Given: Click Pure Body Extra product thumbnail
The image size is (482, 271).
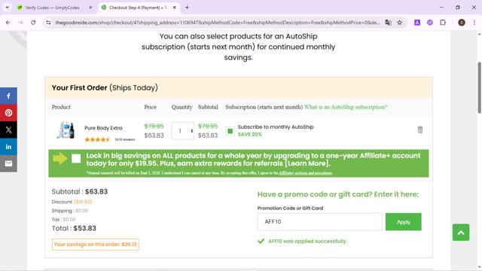Looking at the screenshot, I should pyautogui.click(x=66, y=130).
